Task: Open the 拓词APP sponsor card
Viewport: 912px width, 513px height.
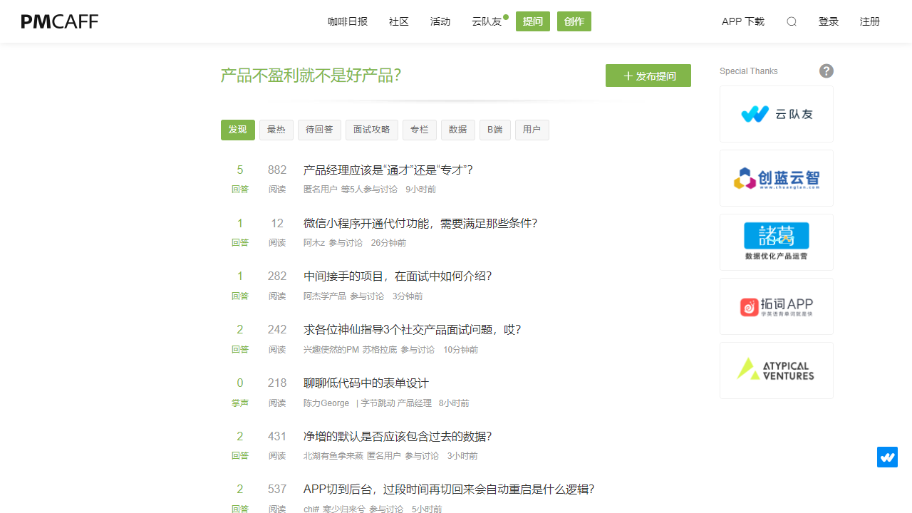Action: 777,306
